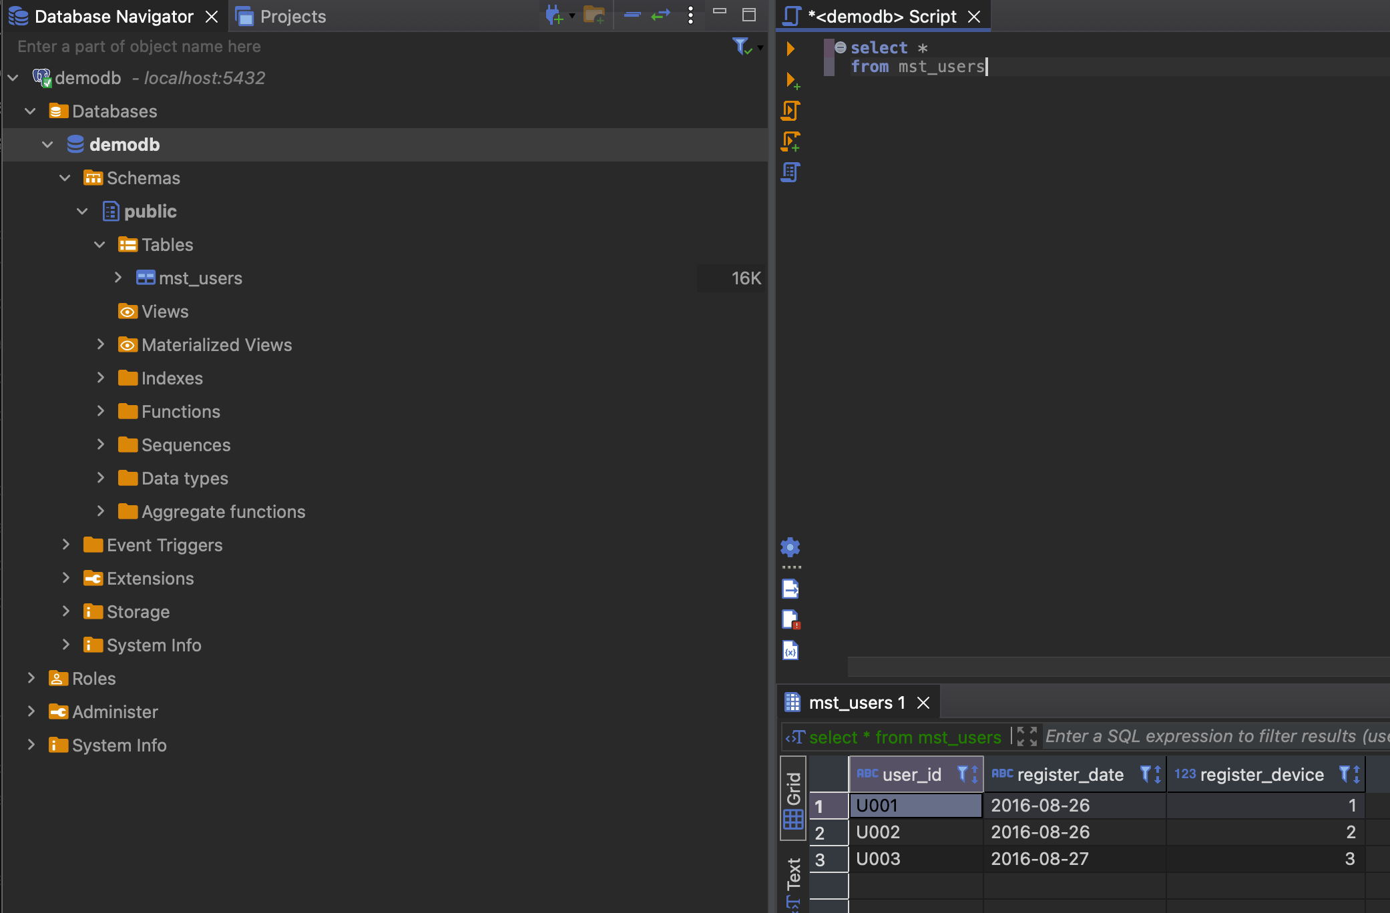Open the navigator filter dropdown arrow
1390x913 pixels.
click(x=760, y=47)
